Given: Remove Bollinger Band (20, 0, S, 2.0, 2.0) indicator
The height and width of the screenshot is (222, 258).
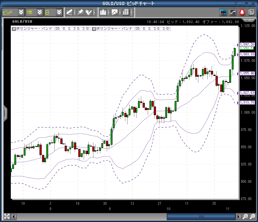Looking at the screenshot, I should click(x=14, y=29).
